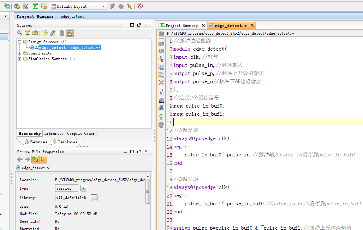
Task: Toggle the gear properties view in Source File Properties
Action: click(35, 160)
